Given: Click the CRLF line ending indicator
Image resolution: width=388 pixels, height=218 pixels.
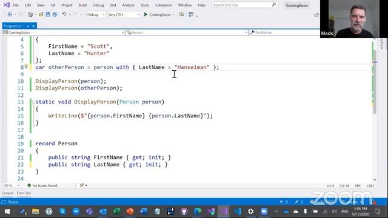Looking at the screenshot, I should coord(370,186).
